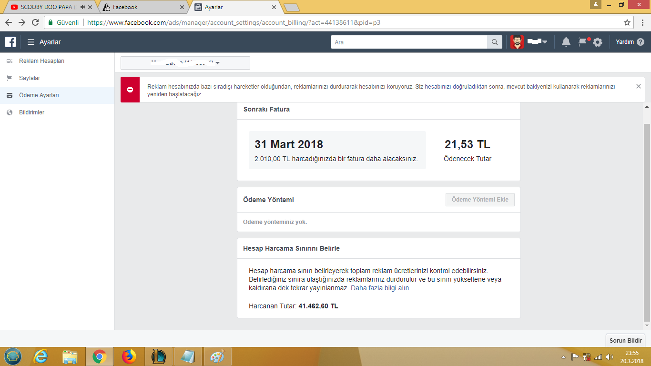The image size is (651, 366).
Task: Click the green Güvenli secure padlock
Action: (x=51, y=22)
